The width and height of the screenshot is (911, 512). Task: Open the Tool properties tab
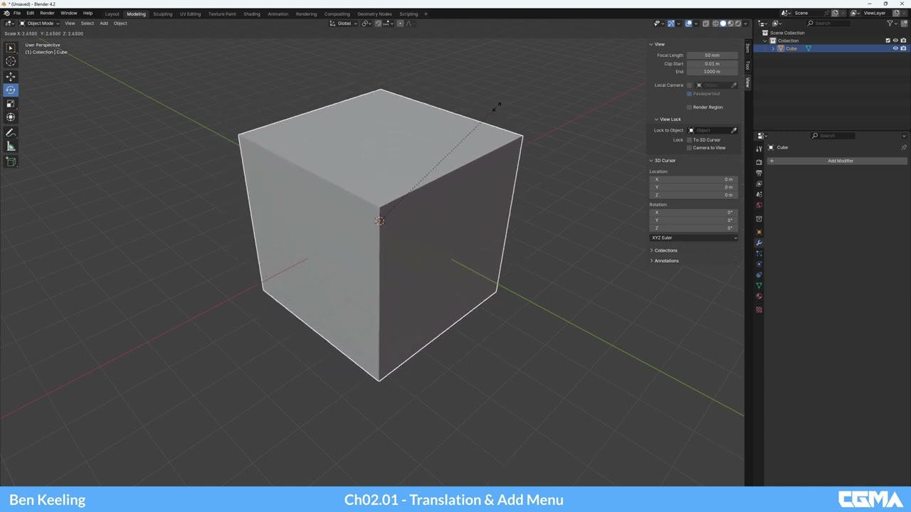click(x=759, y=149)
